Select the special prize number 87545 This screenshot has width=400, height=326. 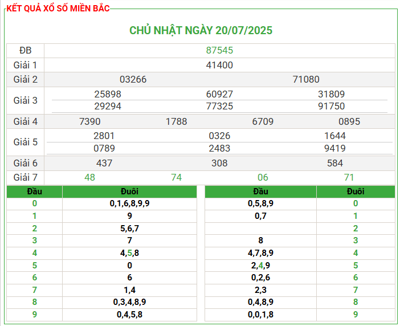coord(219,51)
